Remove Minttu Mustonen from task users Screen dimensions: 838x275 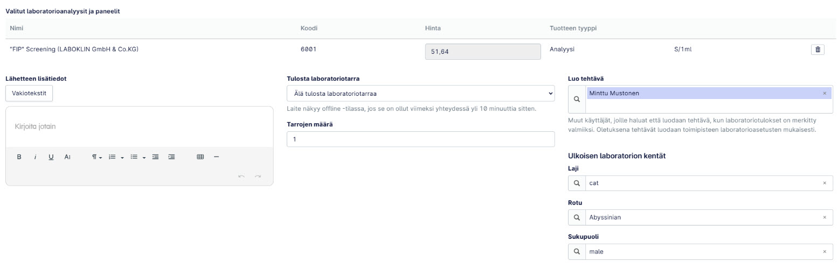coord(825,94)
